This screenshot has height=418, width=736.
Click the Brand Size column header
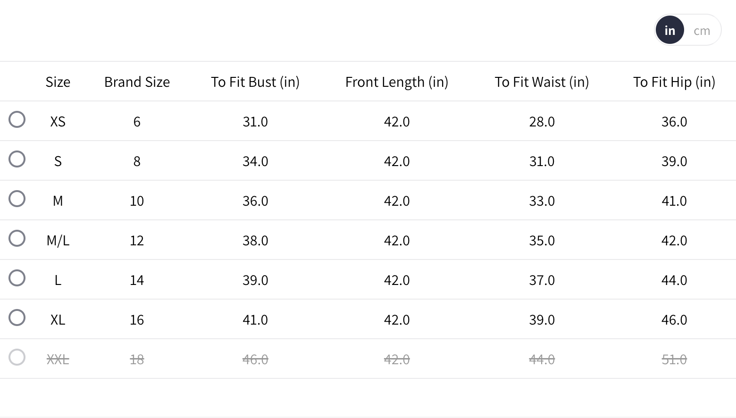(x=137, y=82)
